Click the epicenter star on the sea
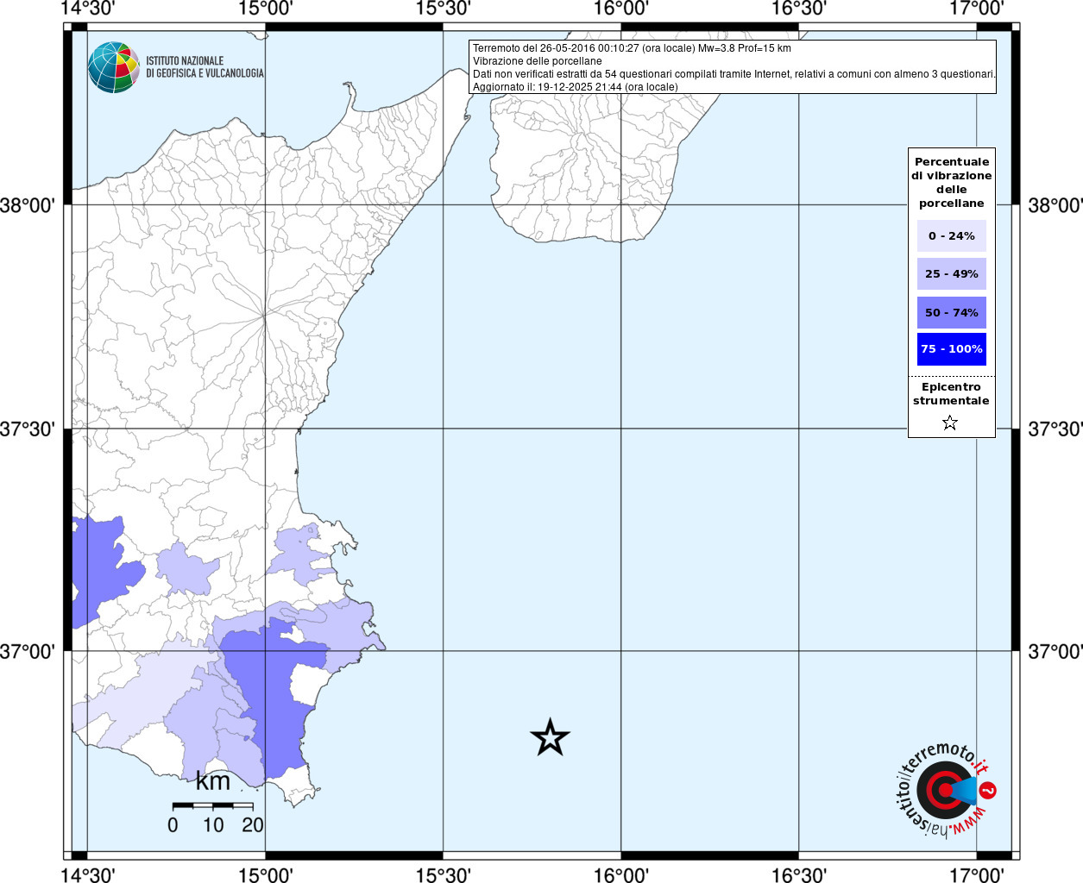The height and width of the screenshot is (883, 1083). point(550,738)
